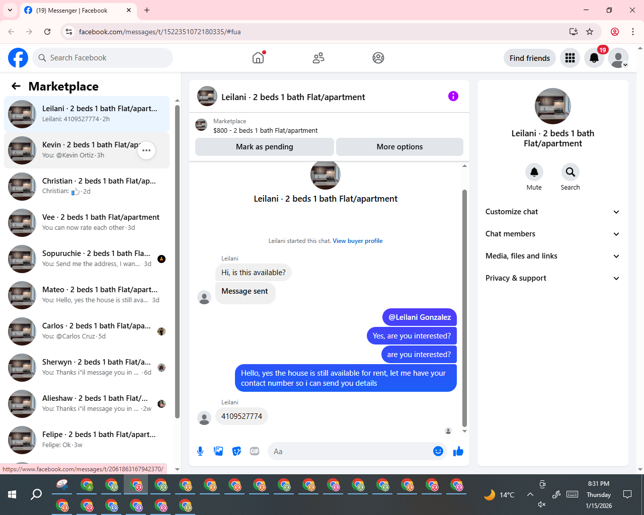Click Find friends button
Screen dimensions: 644x515
pyautogui.click(x=530, y=58)
